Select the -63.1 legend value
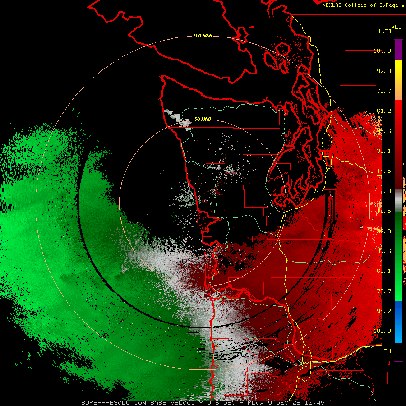The height and width of the screenshot is (406, 406). pos(382,271)
